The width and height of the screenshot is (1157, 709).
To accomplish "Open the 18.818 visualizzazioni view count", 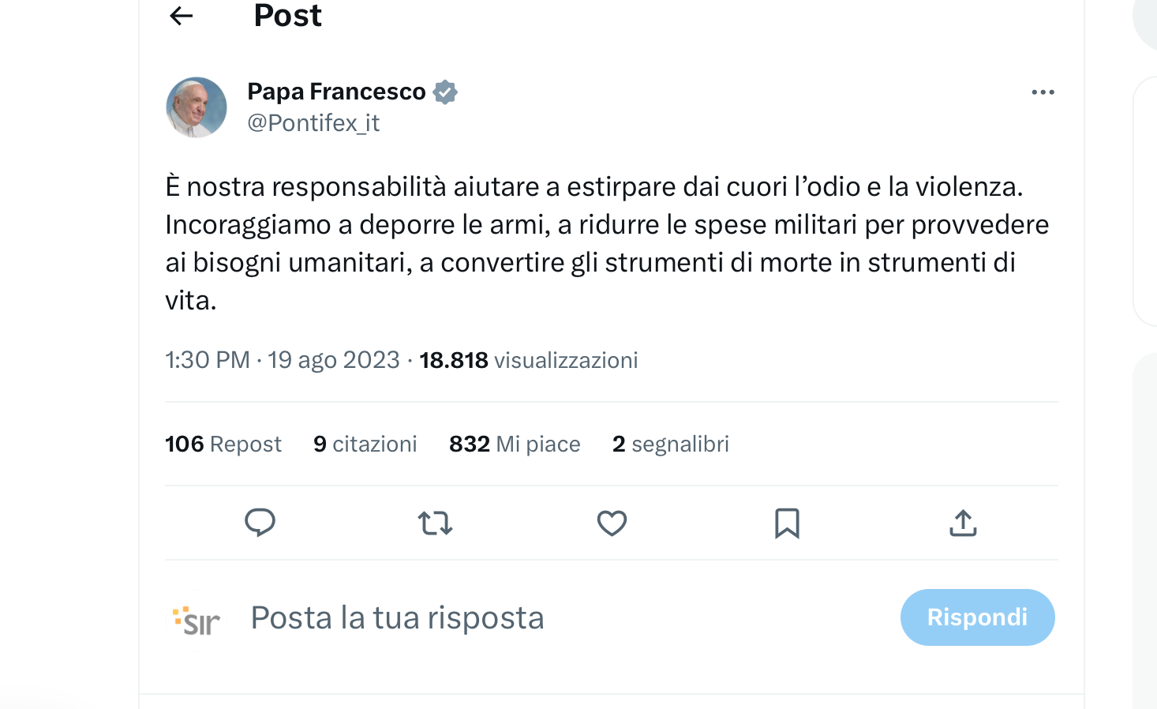I will point(528,361).
